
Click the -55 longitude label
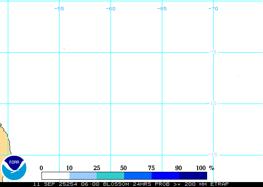(59, 9)
